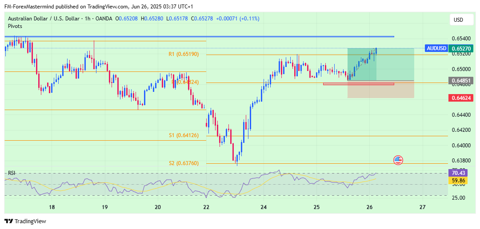The width and height of the screenshot is (480, 229).
Task: Click the US flag economic event icon
Action: click(398, 160)
